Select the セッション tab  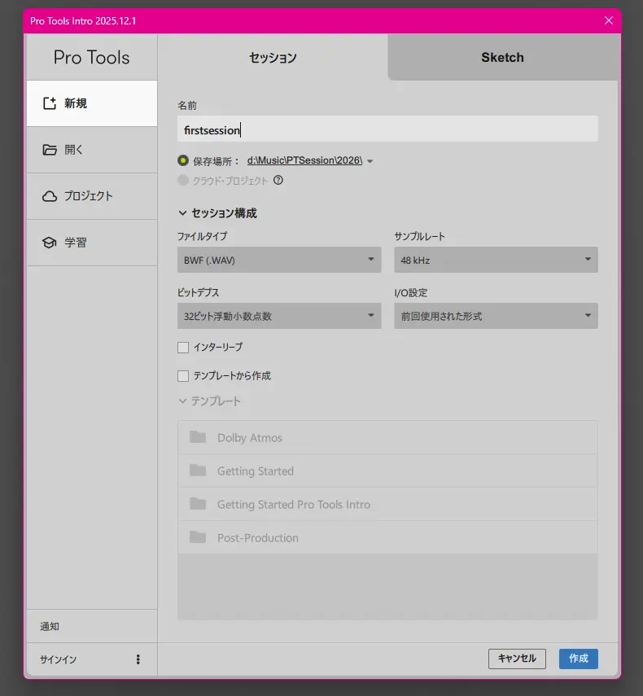(x=272, y=58)
